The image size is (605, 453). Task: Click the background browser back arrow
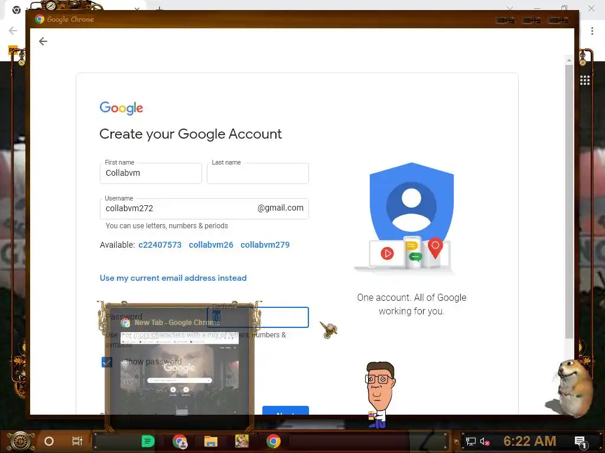coord(13,31)
